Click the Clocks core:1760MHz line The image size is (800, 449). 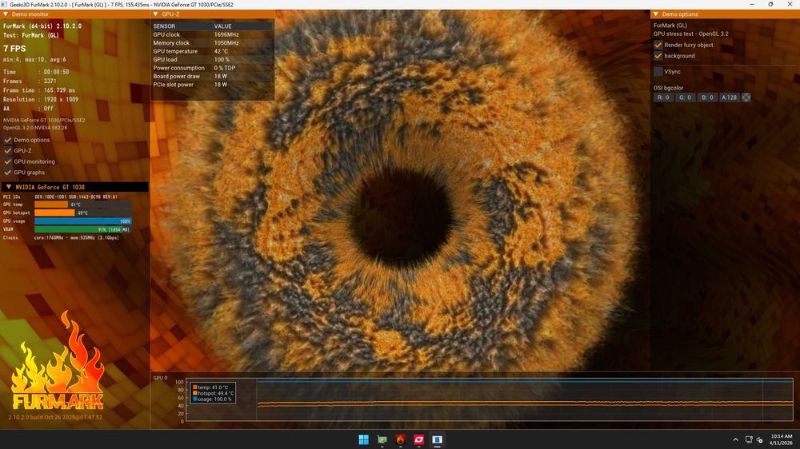pos(61,237)
